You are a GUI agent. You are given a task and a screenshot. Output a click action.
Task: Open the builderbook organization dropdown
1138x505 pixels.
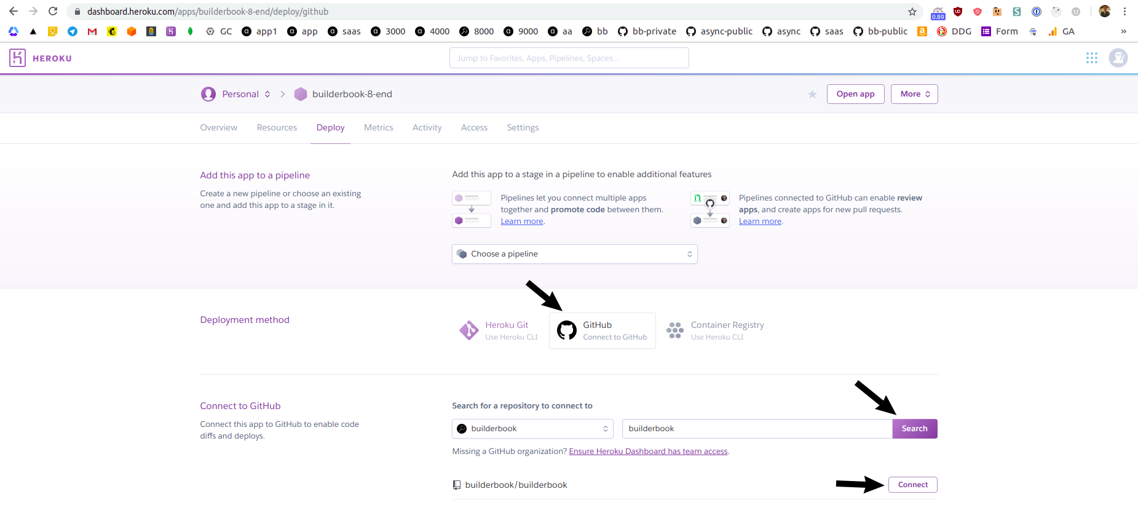tap(532, 429)
